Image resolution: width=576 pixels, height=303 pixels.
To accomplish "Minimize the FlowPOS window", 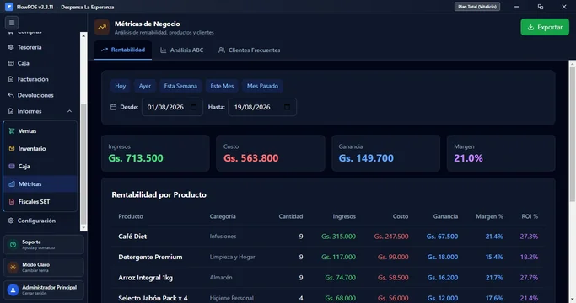I will tap(517, 7).
